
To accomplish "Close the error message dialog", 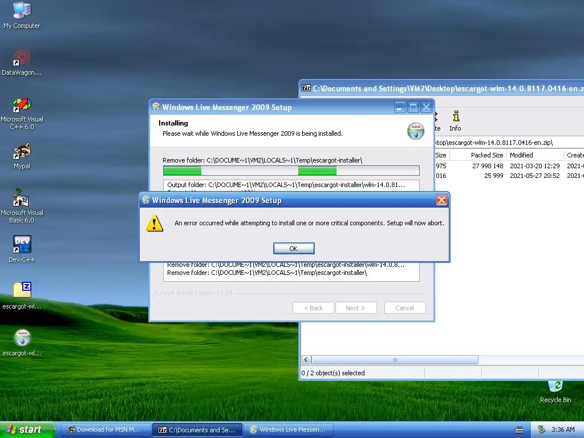I will (x=441, y=200).
